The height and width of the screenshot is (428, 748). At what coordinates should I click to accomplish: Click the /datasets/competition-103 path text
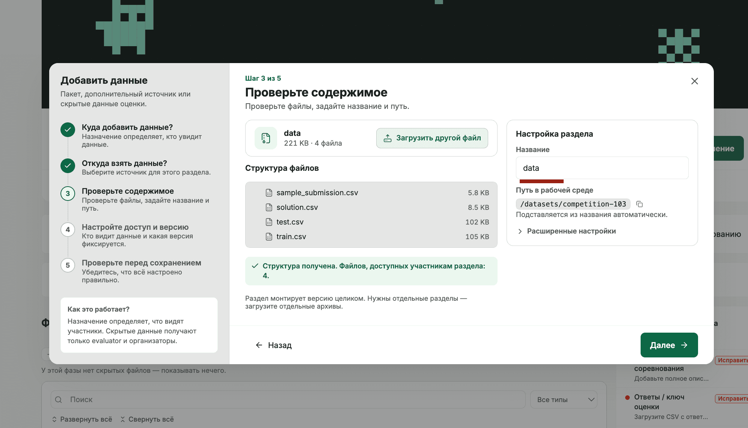[573, 204]
